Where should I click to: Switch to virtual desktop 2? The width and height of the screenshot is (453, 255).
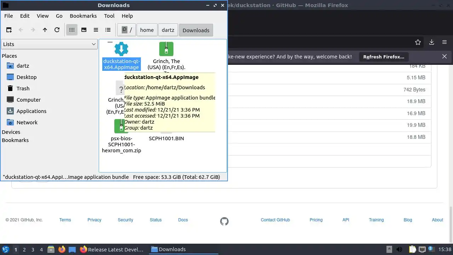point(24,250)
